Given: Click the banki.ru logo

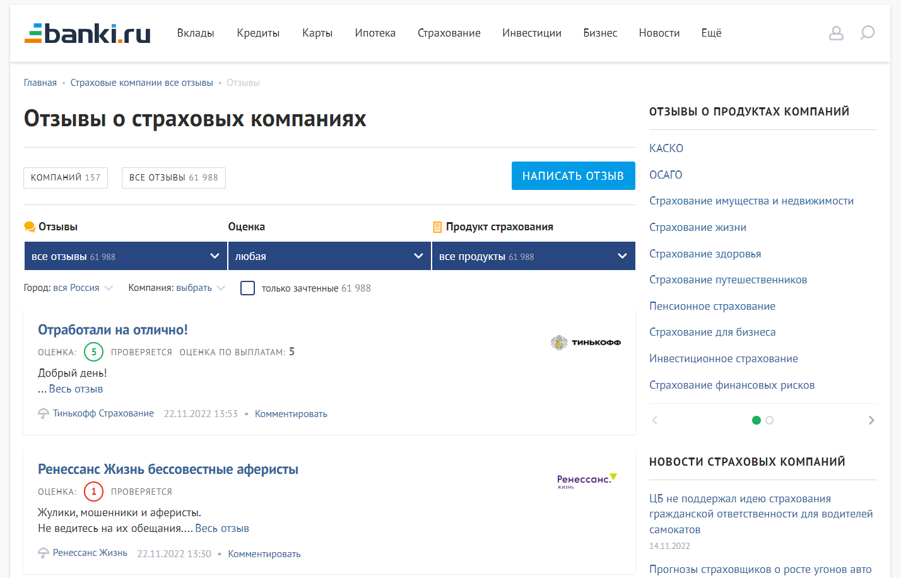Looking at the screenshot, I should click(x=87, y=33).
